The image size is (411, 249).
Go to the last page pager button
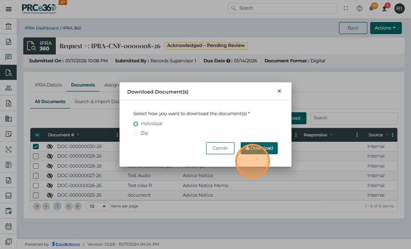(x=78, y=206)
